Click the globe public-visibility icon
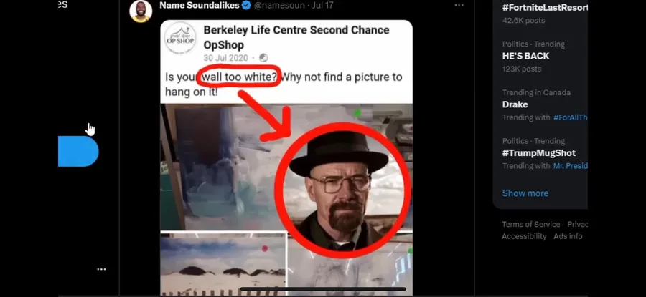Image resolution: width=646 pixels, height=297 pixels. [x=263, y=58]
